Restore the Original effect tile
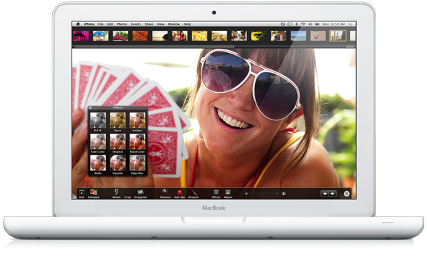427x270 pixels. [x=118, y=143]
